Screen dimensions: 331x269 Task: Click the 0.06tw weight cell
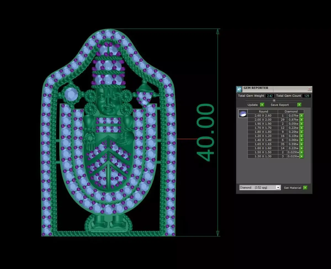tap(293, 140)
